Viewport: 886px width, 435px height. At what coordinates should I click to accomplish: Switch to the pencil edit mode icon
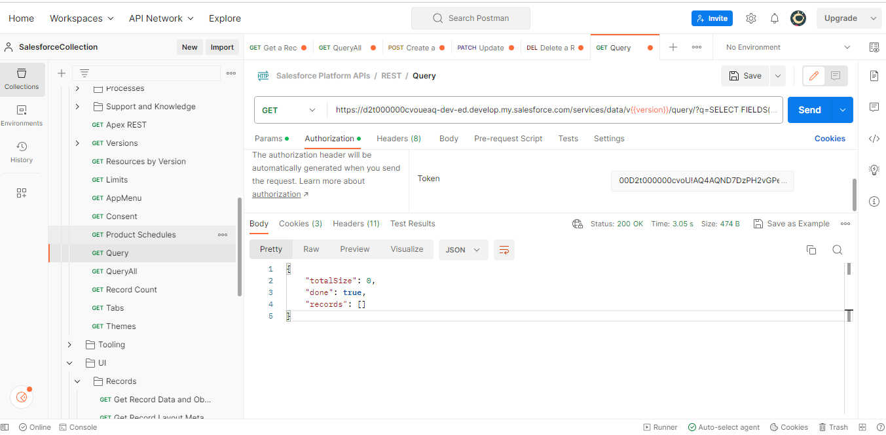coord(814,76)
